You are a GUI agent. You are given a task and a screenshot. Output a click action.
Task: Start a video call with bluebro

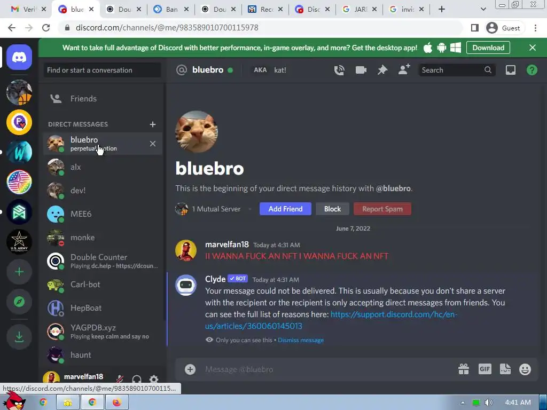tap(361, 70)
